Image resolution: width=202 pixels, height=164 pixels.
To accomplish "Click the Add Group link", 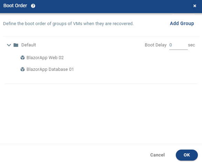I will [182, 23].
